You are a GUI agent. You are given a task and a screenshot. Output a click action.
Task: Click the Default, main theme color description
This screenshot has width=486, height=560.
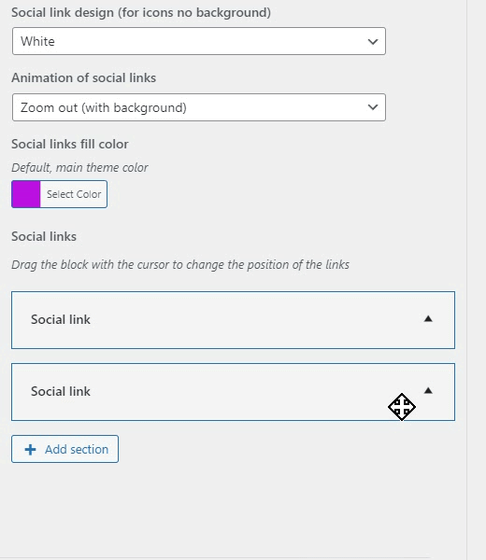click(x=79, y=167)
